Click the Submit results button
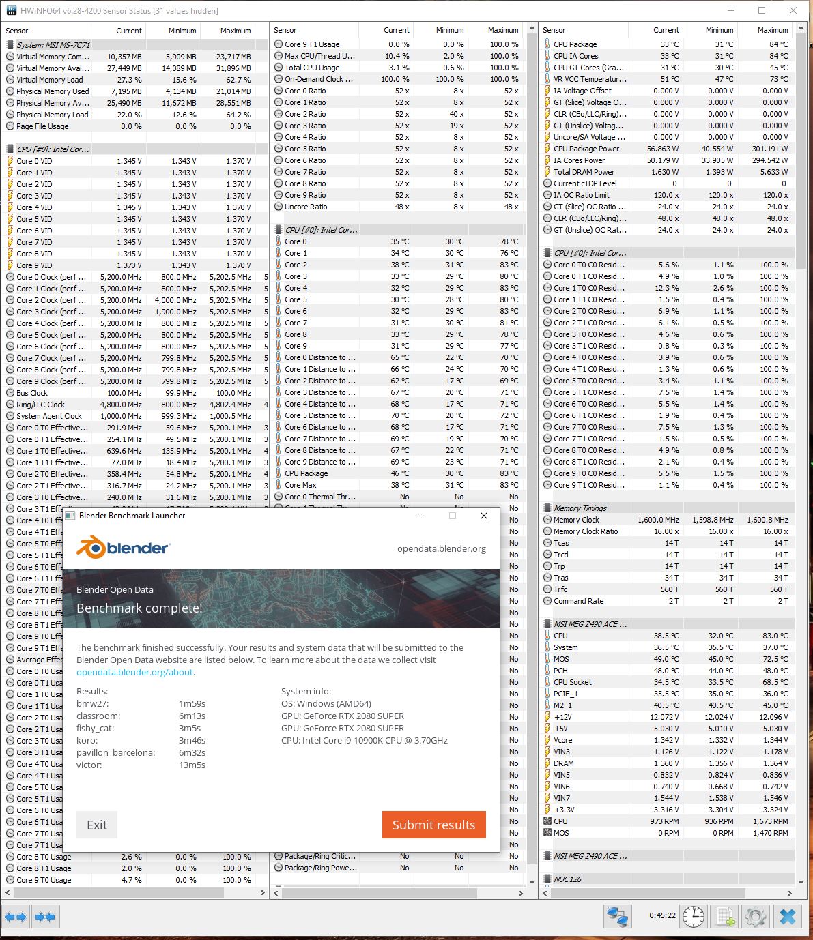Screen dimensions: 813x940 (434, 825)
